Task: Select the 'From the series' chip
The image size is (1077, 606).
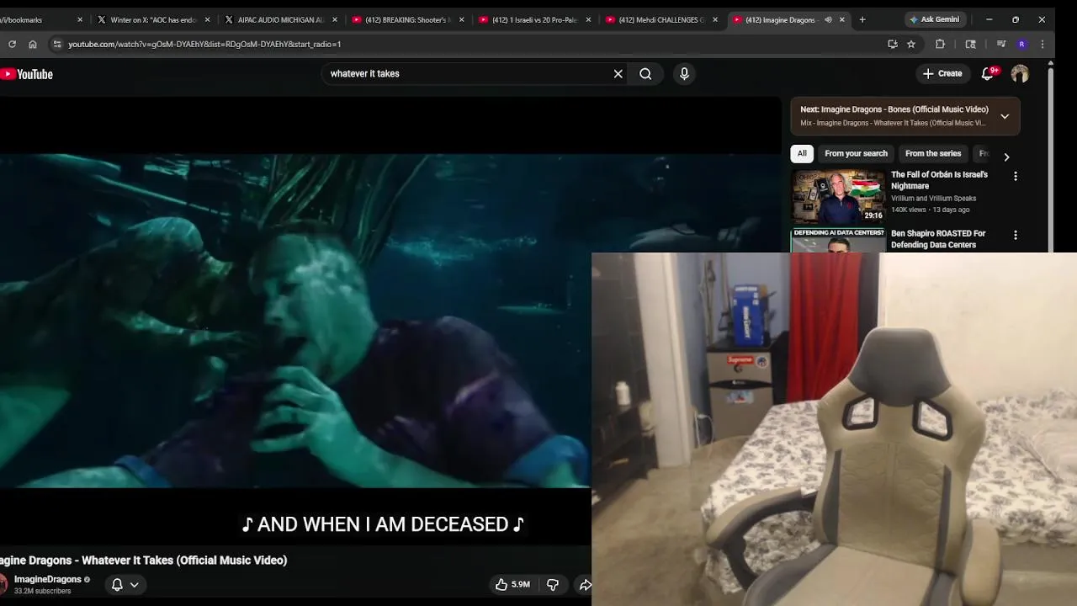Action: click(x=932, y=153)
